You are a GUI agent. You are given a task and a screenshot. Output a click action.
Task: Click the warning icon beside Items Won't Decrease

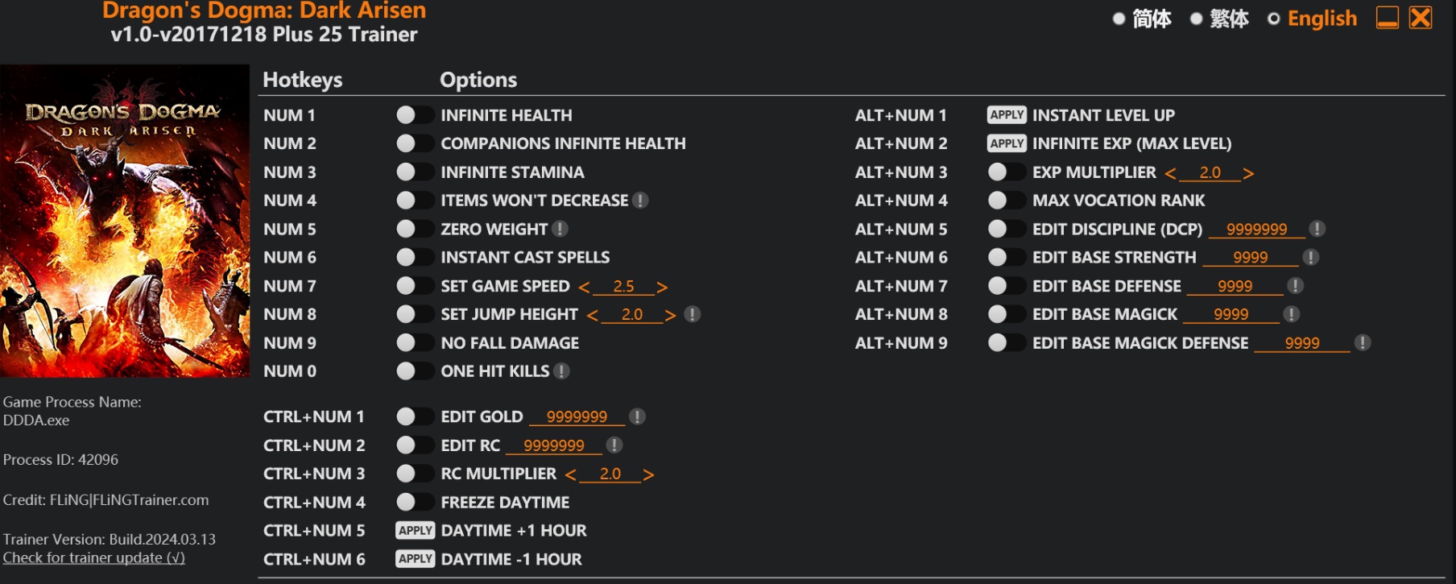pos(640,201)
